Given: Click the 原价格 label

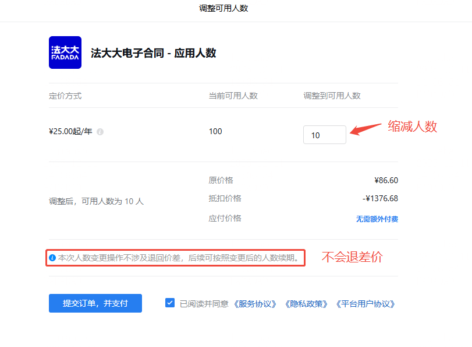Looking at the screenshot, I should point(221,180).
